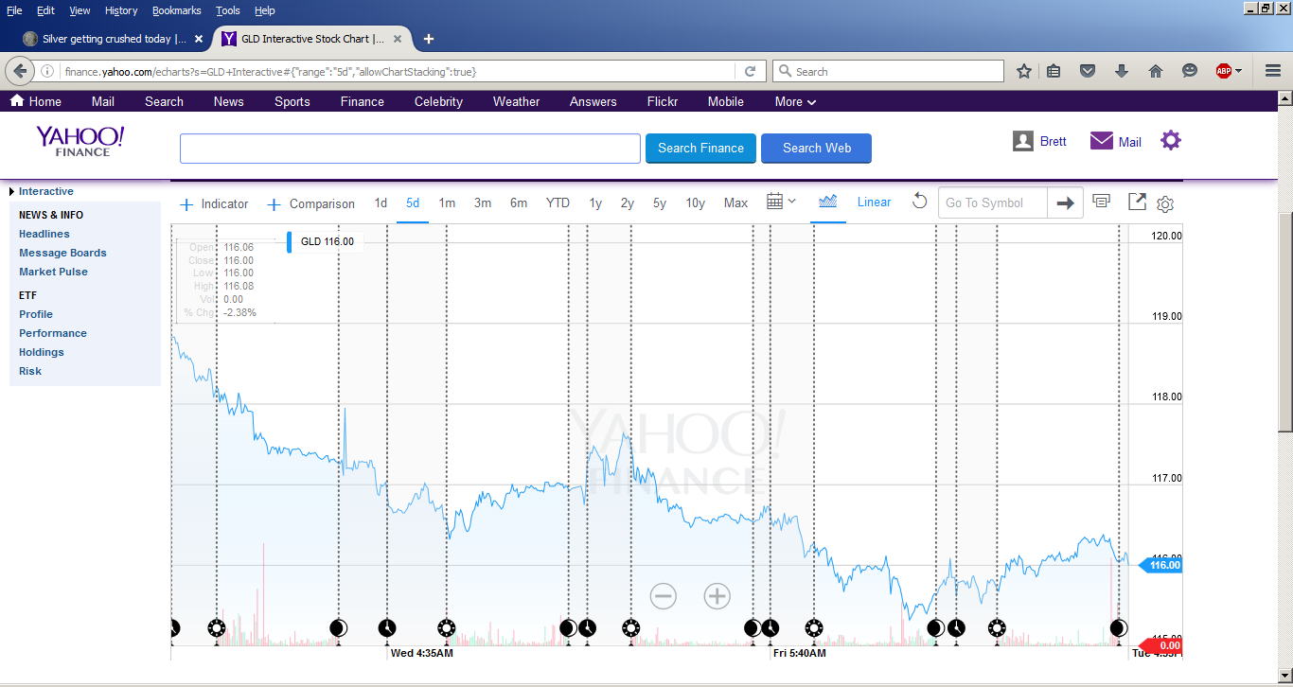Open the Yahoo Finance logo link
Screen dimensions: 1293x687
tap(80, 141)
